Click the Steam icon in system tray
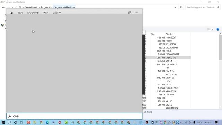 point(152,122)
